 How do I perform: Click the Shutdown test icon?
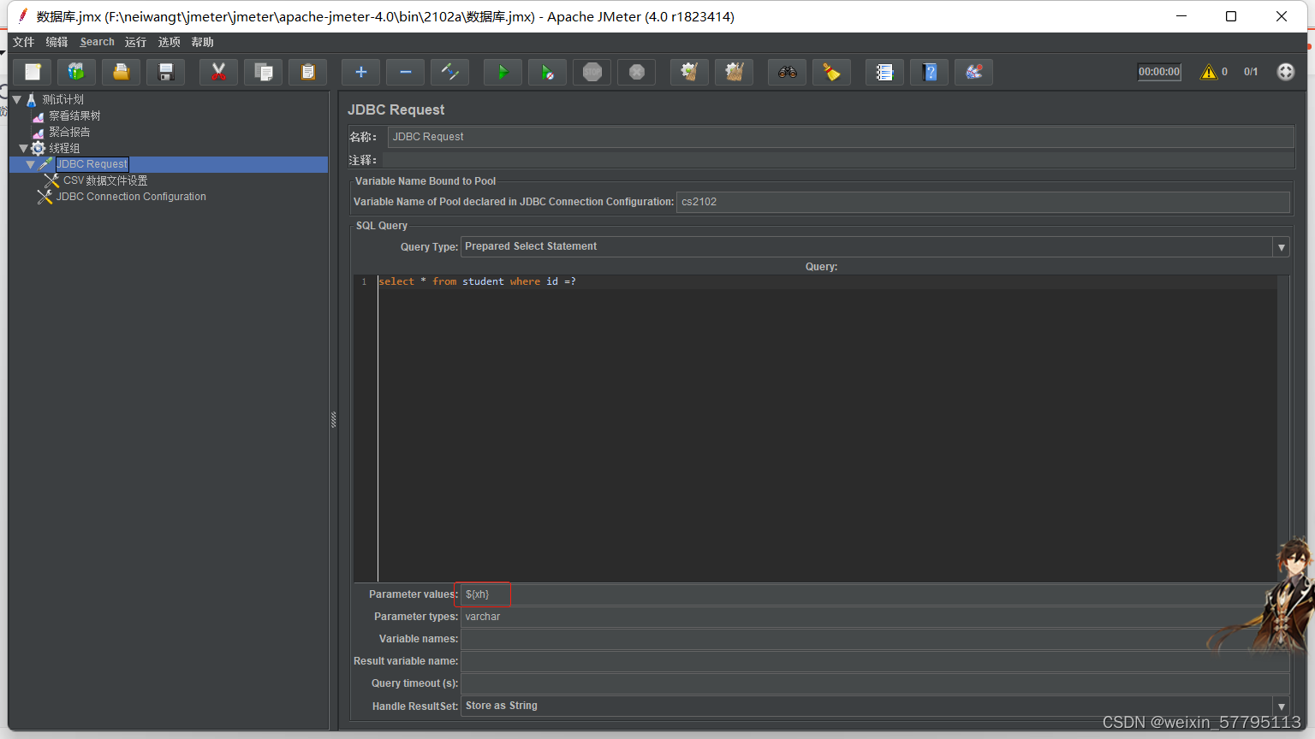pyautogui.click(x=637, y=73)
